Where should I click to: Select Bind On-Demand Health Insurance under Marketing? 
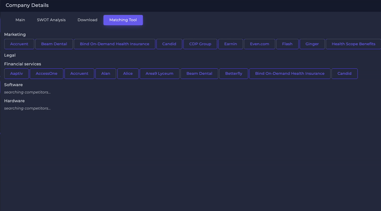point(114,44)
